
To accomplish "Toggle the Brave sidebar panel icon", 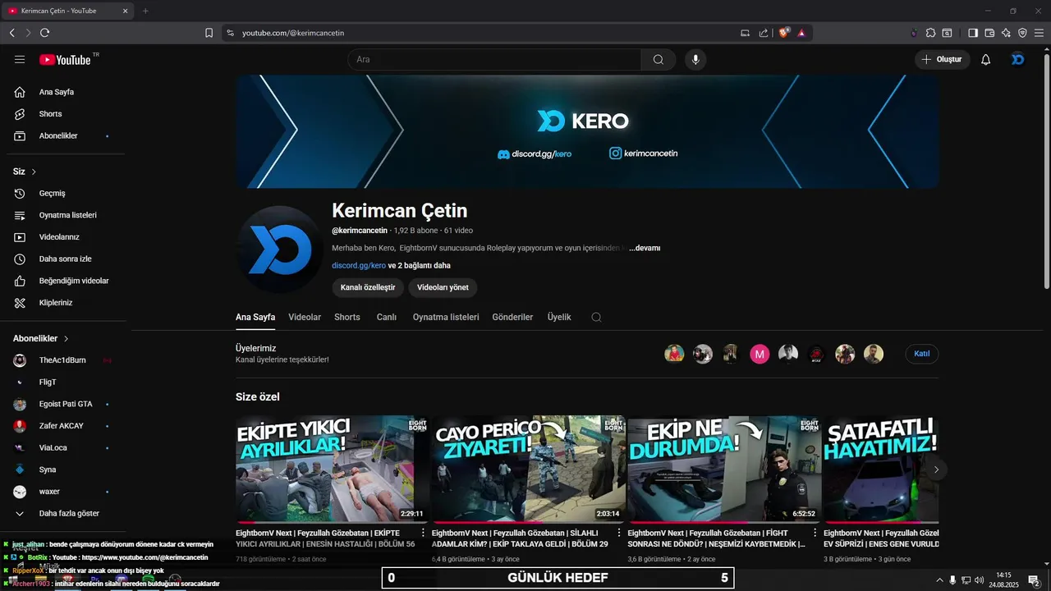I will (x=973, y=33).
